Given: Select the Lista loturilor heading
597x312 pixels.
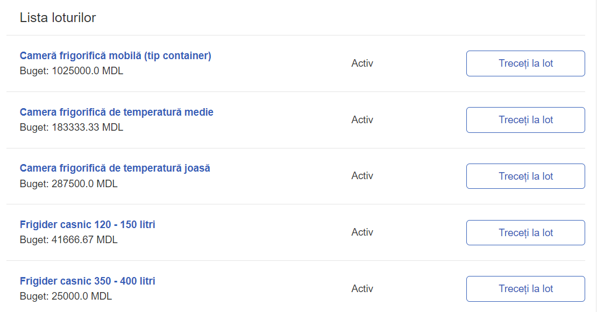Looking at the screenshot, I should point(58,18).
